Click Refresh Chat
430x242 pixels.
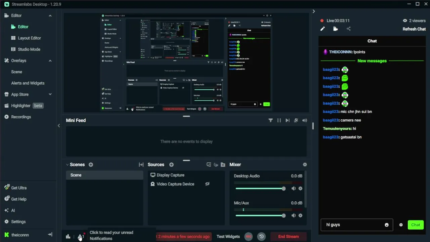(x=414, y=29)
